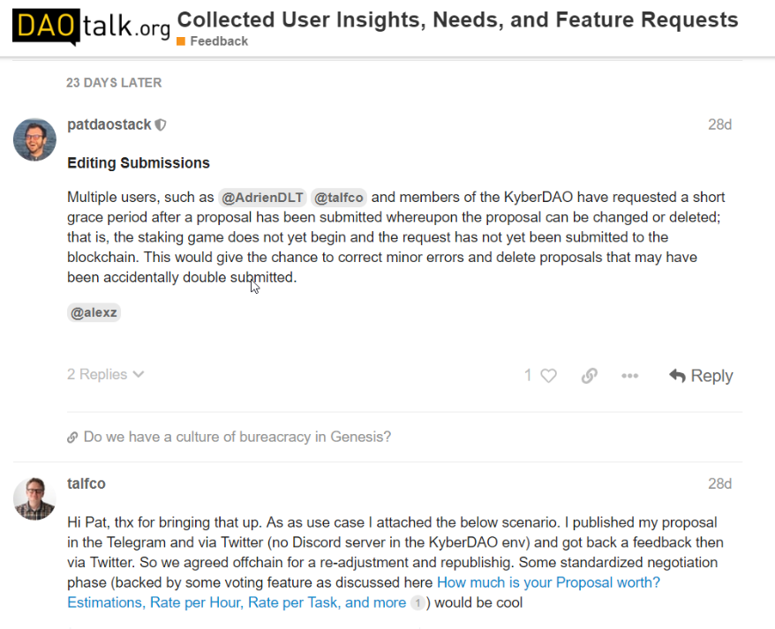This screenshot has height=629, width=775.
Task: Open 'How much is your Proposal worth?' link
Action: click(x=548, y=582)
